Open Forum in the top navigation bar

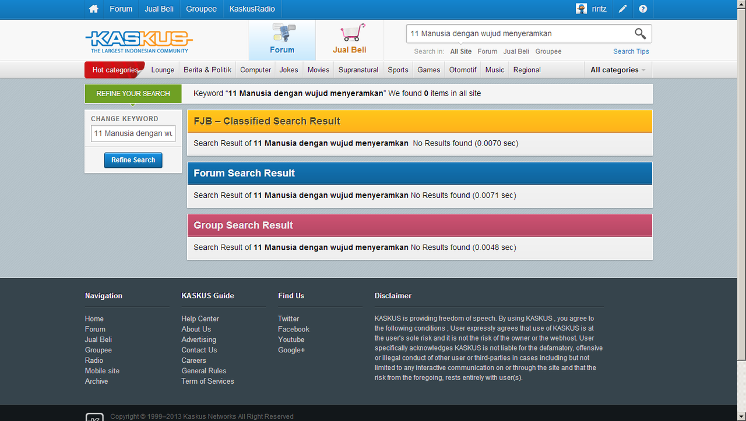121,9
